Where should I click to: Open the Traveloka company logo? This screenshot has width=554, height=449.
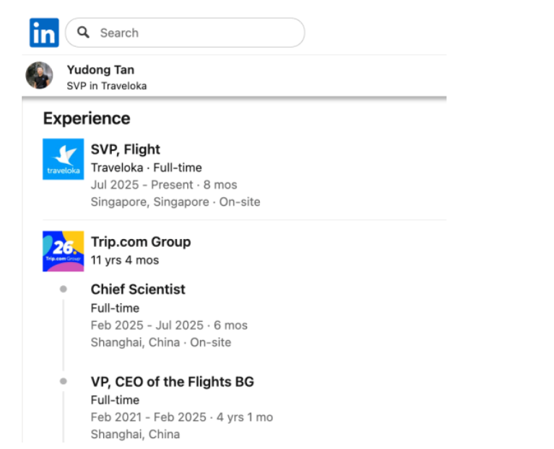point(63,159)
